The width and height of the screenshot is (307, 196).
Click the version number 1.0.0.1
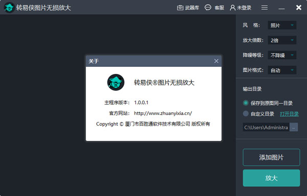coord(141,103)
